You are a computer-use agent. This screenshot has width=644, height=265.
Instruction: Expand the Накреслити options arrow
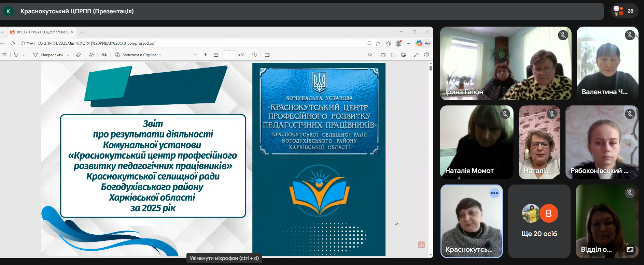click(x=68, y=55)
